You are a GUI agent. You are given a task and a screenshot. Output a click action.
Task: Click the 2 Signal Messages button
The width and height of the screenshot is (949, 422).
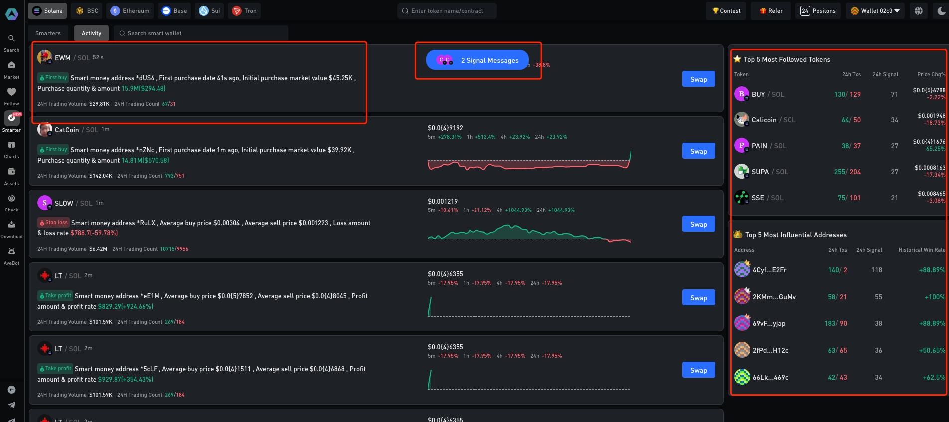point(477,60)
